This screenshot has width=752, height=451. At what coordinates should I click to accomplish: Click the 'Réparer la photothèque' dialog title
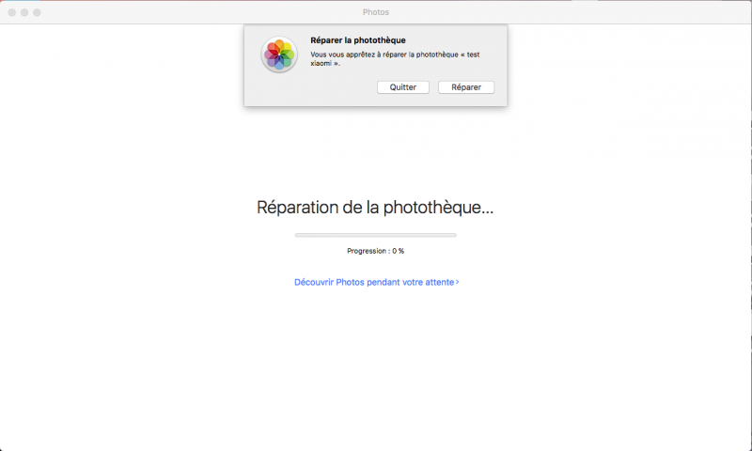click(x=358, y=40)
